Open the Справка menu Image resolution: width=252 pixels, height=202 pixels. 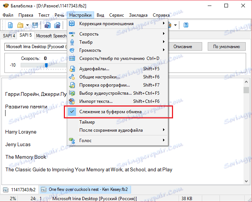(x=161, y=15)
